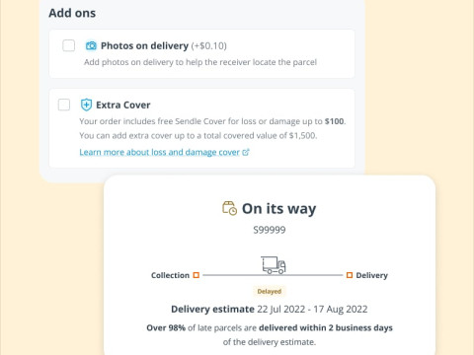
Task: Click the Photos on delivery title text
Action: tap(144, 45)
